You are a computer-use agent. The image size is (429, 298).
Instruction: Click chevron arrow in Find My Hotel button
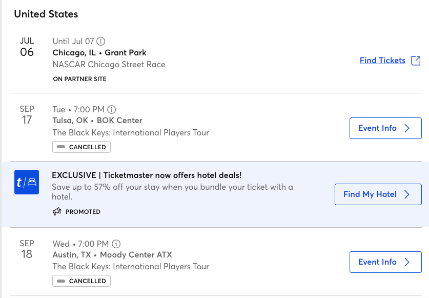pos(407,194)
